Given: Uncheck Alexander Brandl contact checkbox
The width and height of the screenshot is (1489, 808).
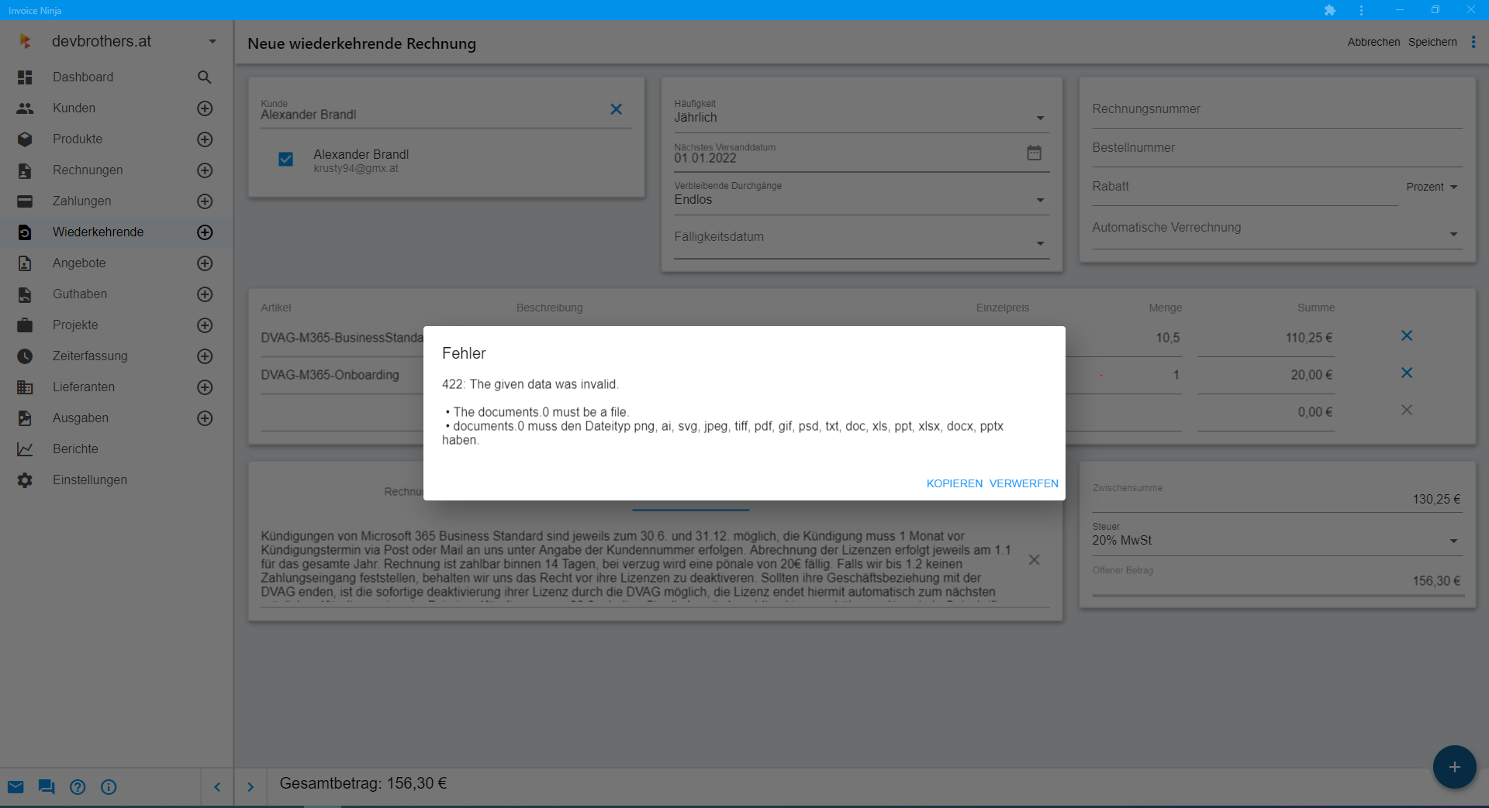Looking at the screenshot, I should (285, 159).
